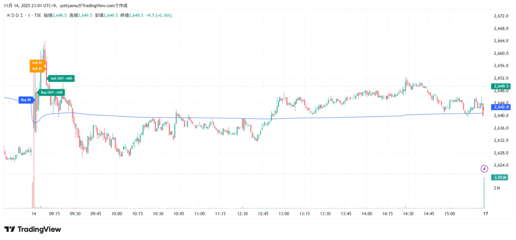Click the 09:15 time axis label
Viewport: 516px width, 240px height.
pyautogui.click(x=54, y=214)
